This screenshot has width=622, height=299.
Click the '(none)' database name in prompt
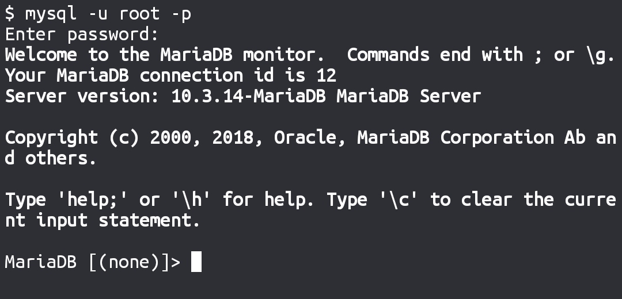129,262
